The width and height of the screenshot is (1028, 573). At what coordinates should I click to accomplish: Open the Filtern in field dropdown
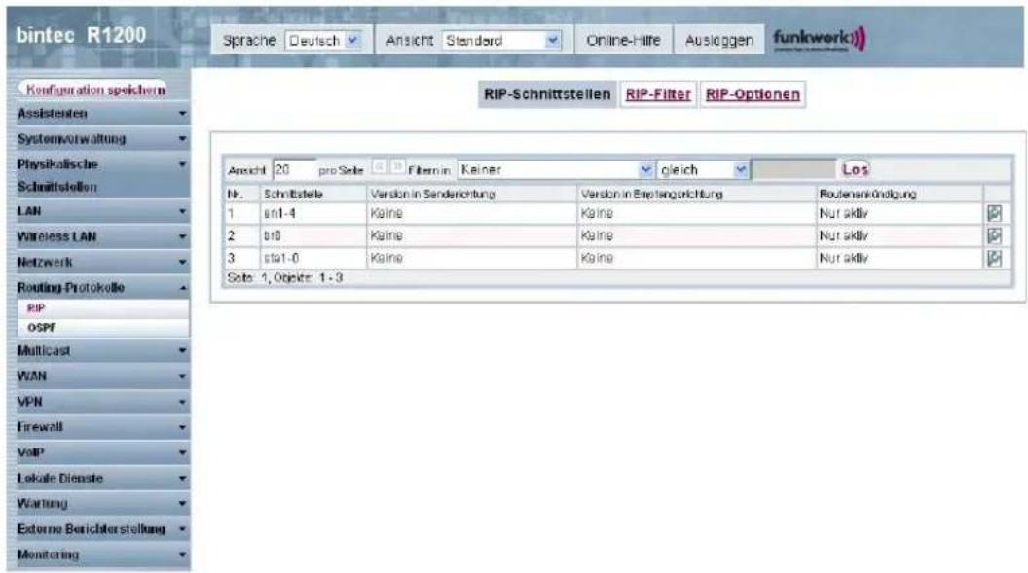pos(555,170)
